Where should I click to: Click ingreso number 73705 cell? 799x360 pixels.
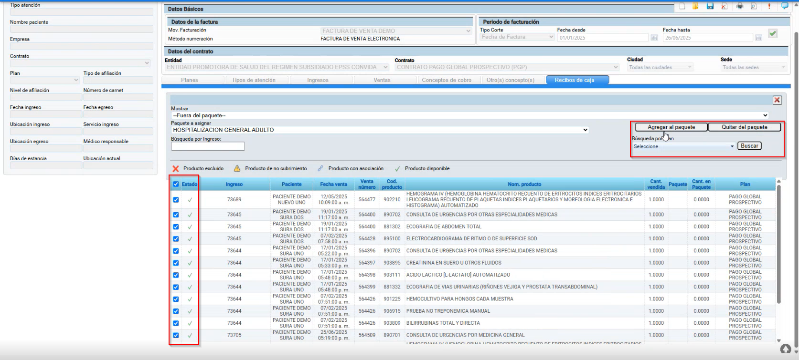pos(234,335)
